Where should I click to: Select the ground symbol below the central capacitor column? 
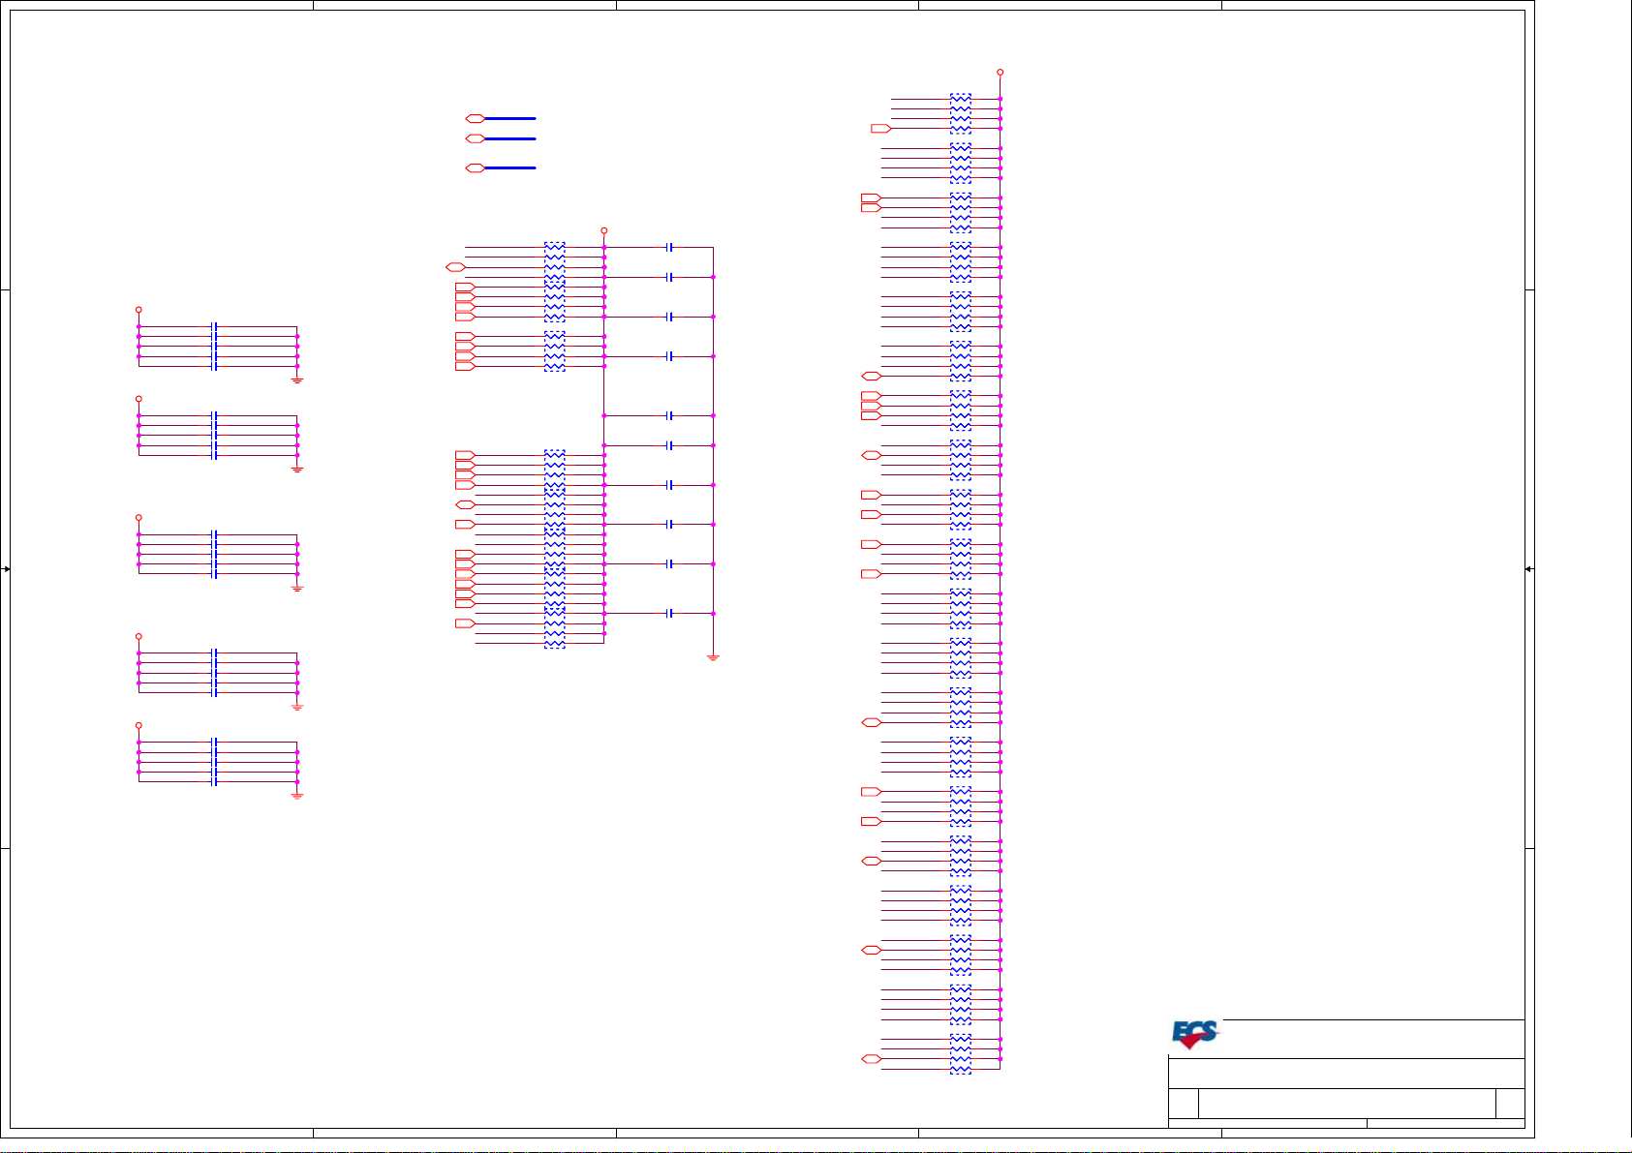(713, 658)
